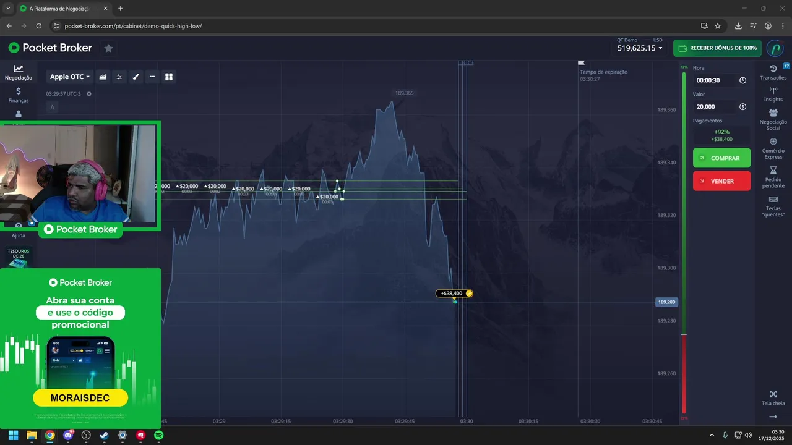Click the COMPRAR buy button
792x445 pixels.
[x=721, y=158]
